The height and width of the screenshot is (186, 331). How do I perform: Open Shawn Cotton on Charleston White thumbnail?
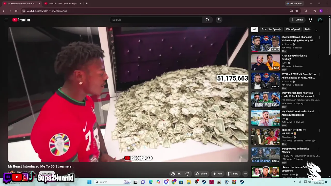(266, 43)
